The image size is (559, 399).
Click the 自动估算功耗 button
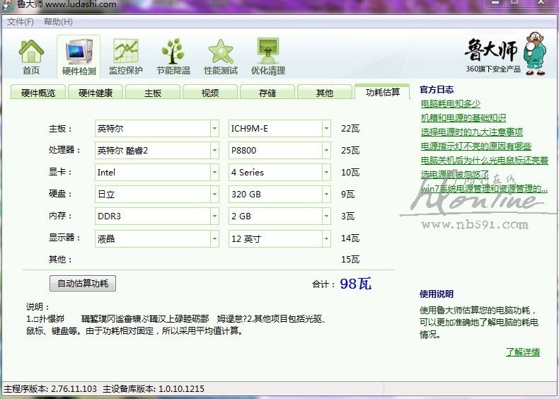tap(83, 284)
